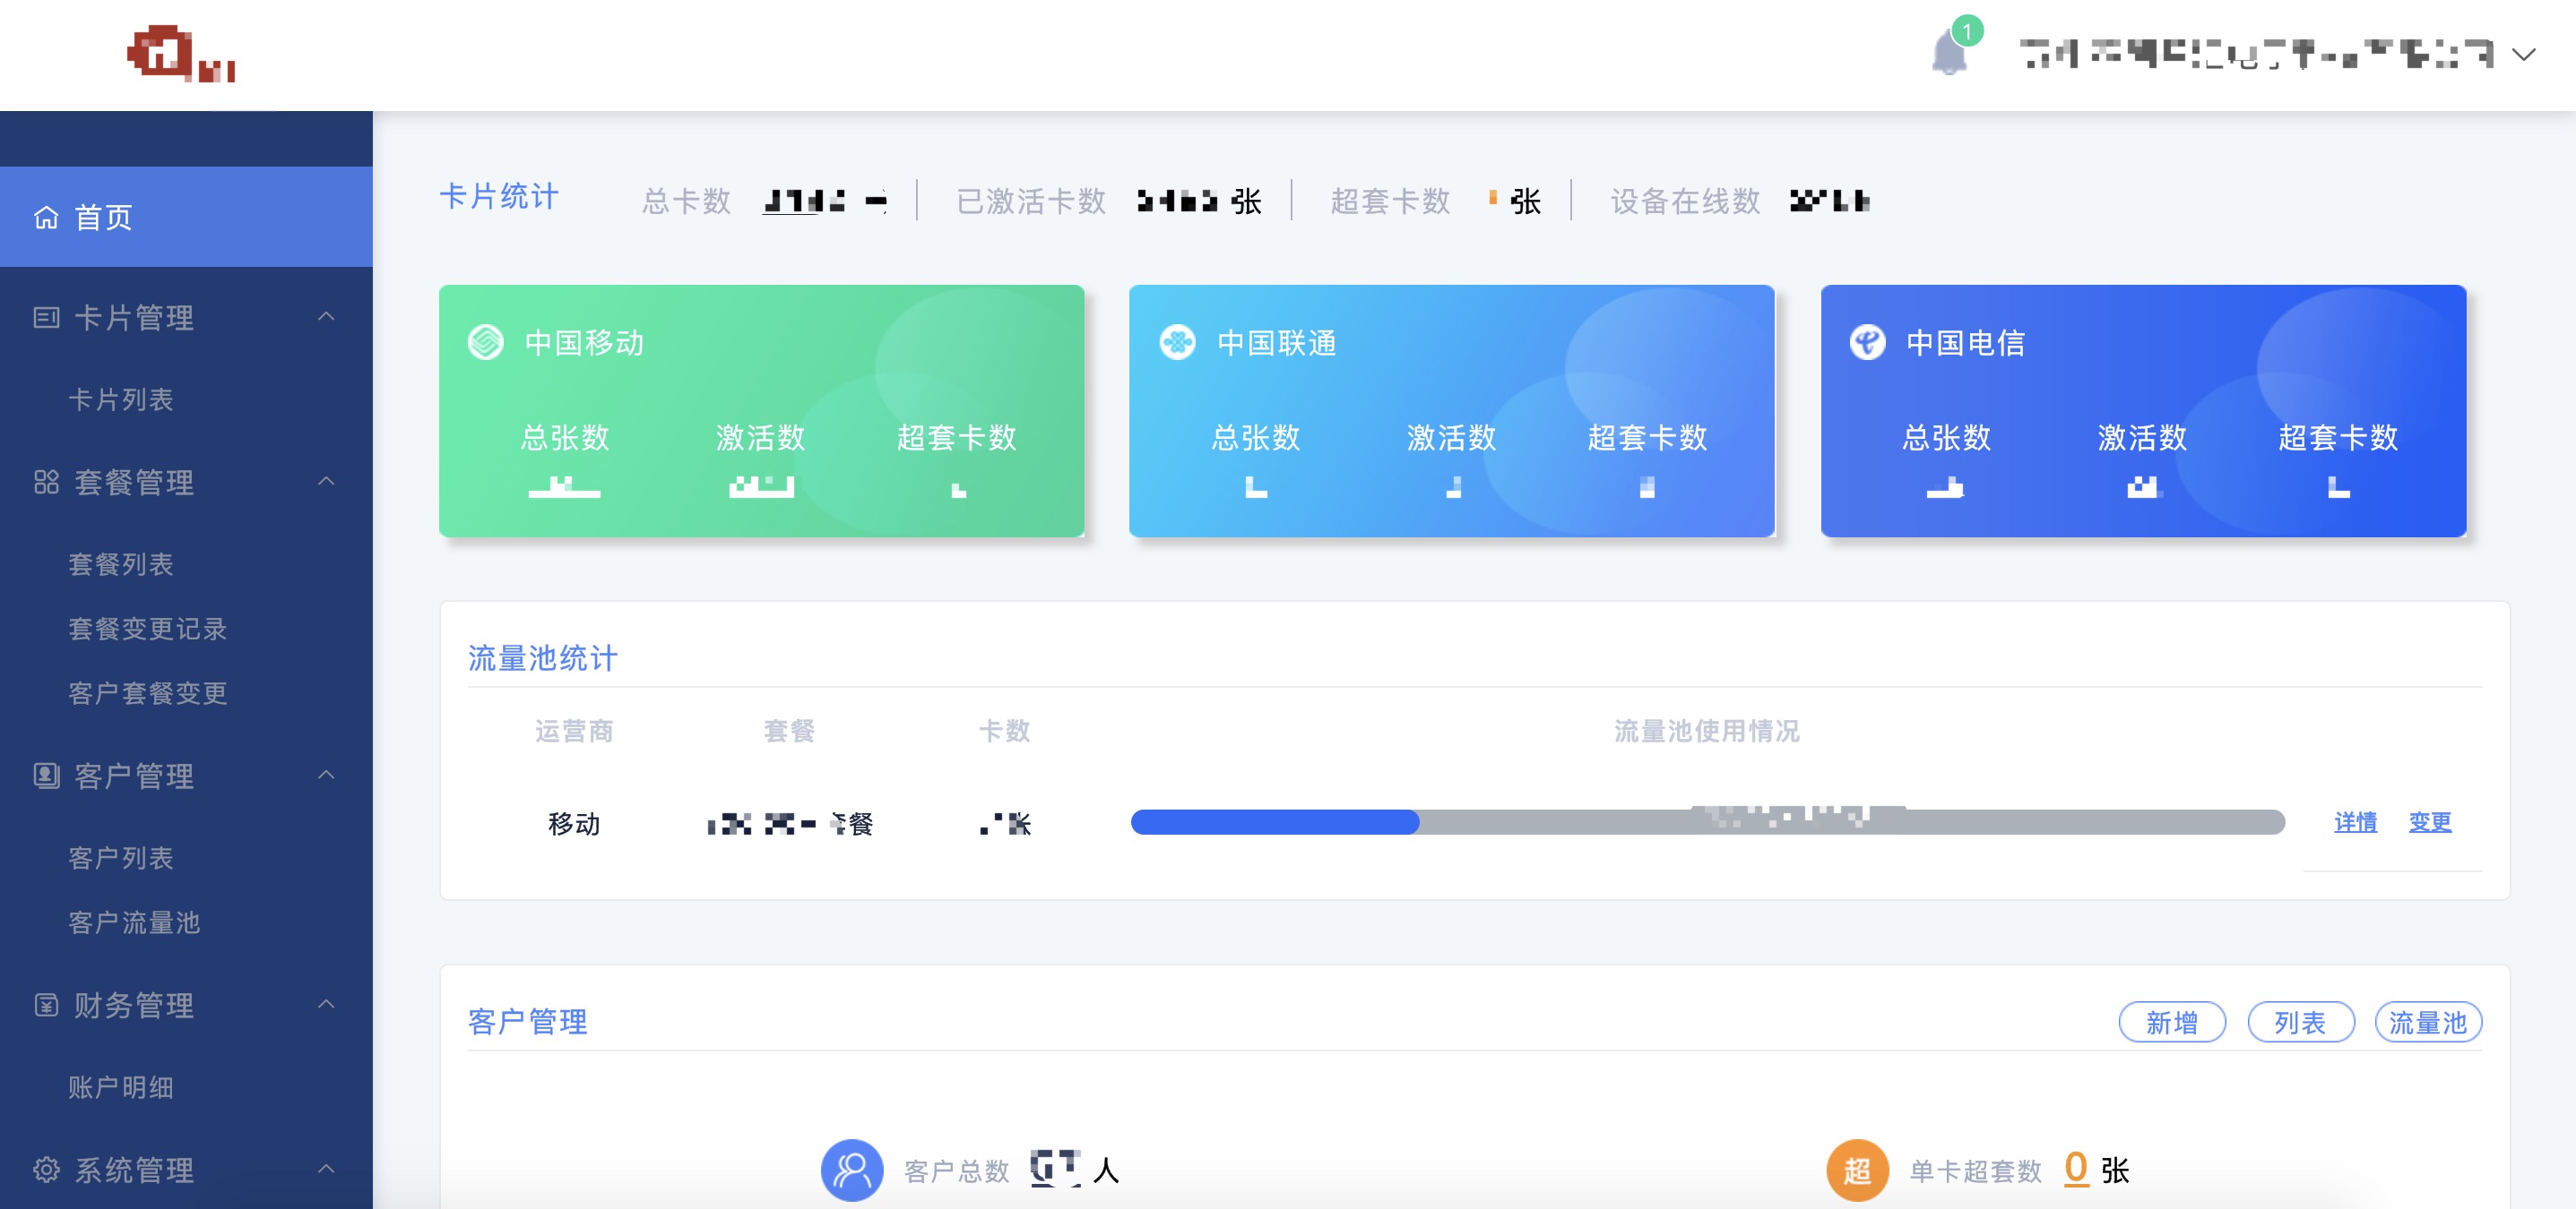Open 客户流量池 in the sidebar

[x=134, y=922]
